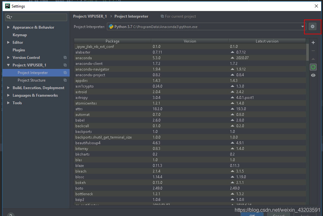Click the Python logo in interpreter field

(x=111, y=27)
